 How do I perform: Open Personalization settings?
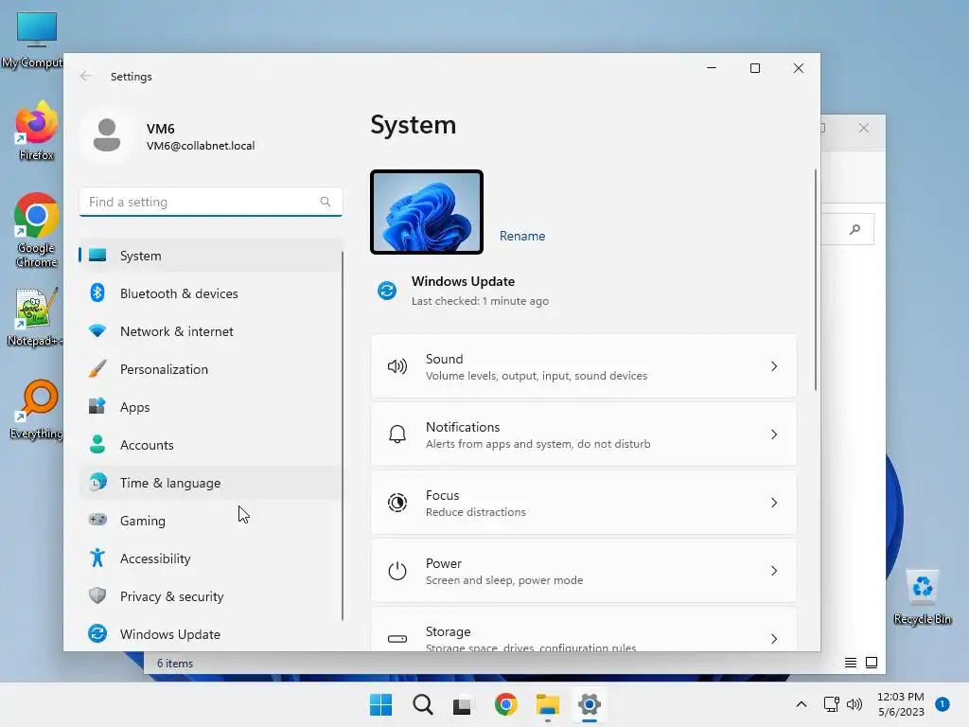pos(210,369)
